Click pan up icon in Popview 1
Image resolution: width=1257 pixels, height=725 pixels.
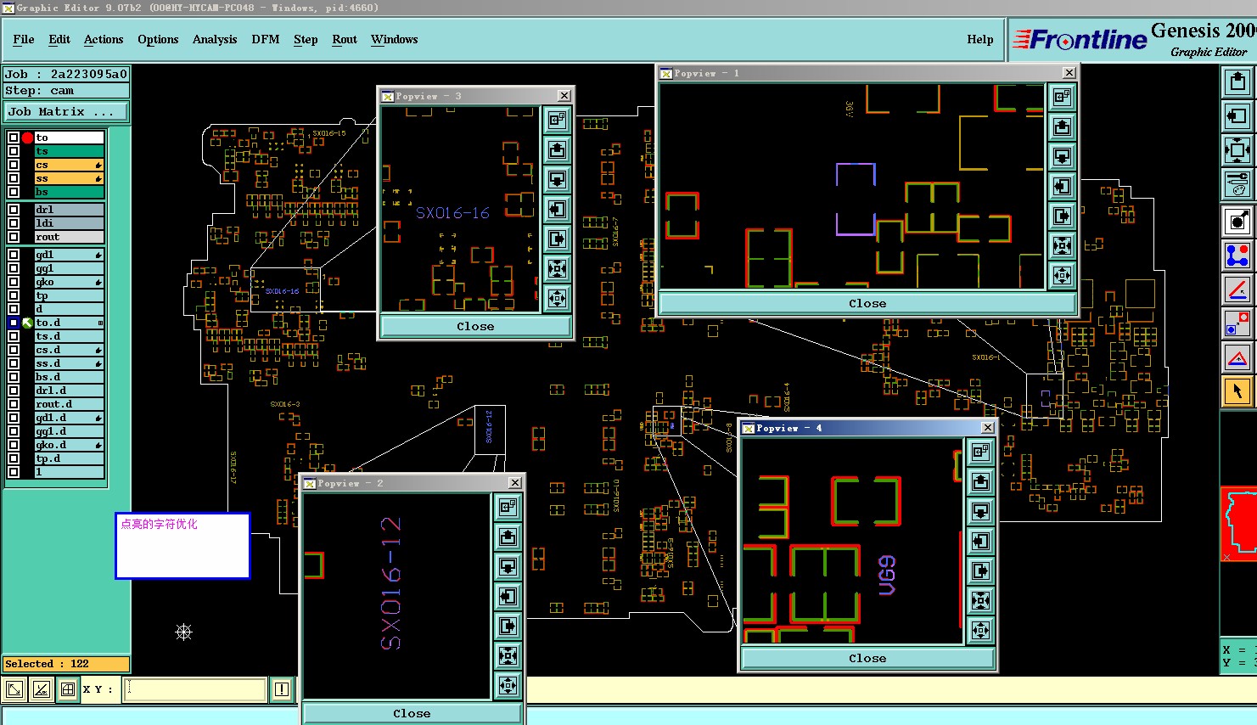[1062, 127]
